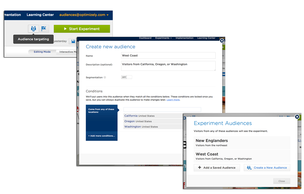
Task: Expand the audiences@optimizely.com account dropdown
Action: pyautogui.click(x=84, y=15)
